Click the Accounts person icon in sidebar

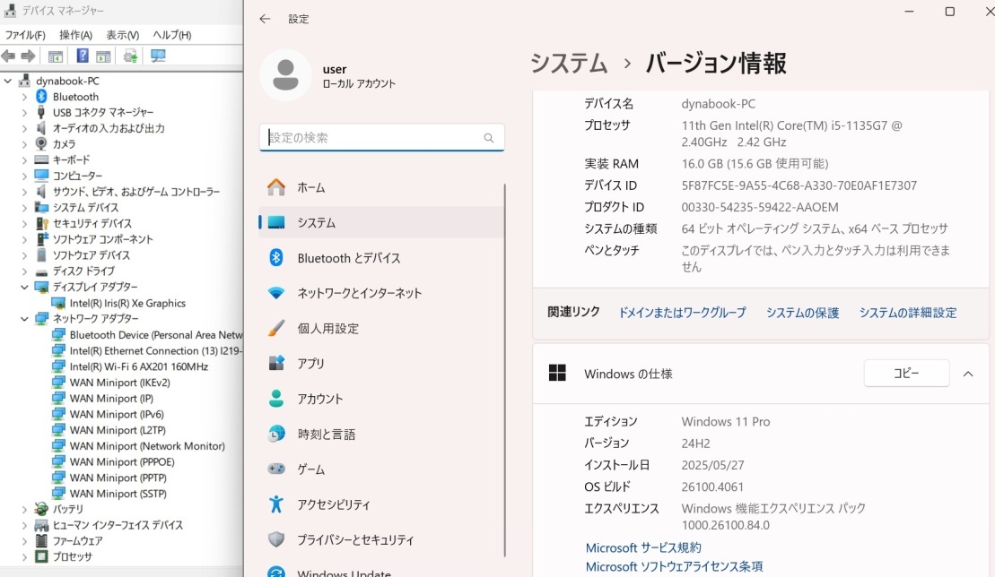pos(276,399)
